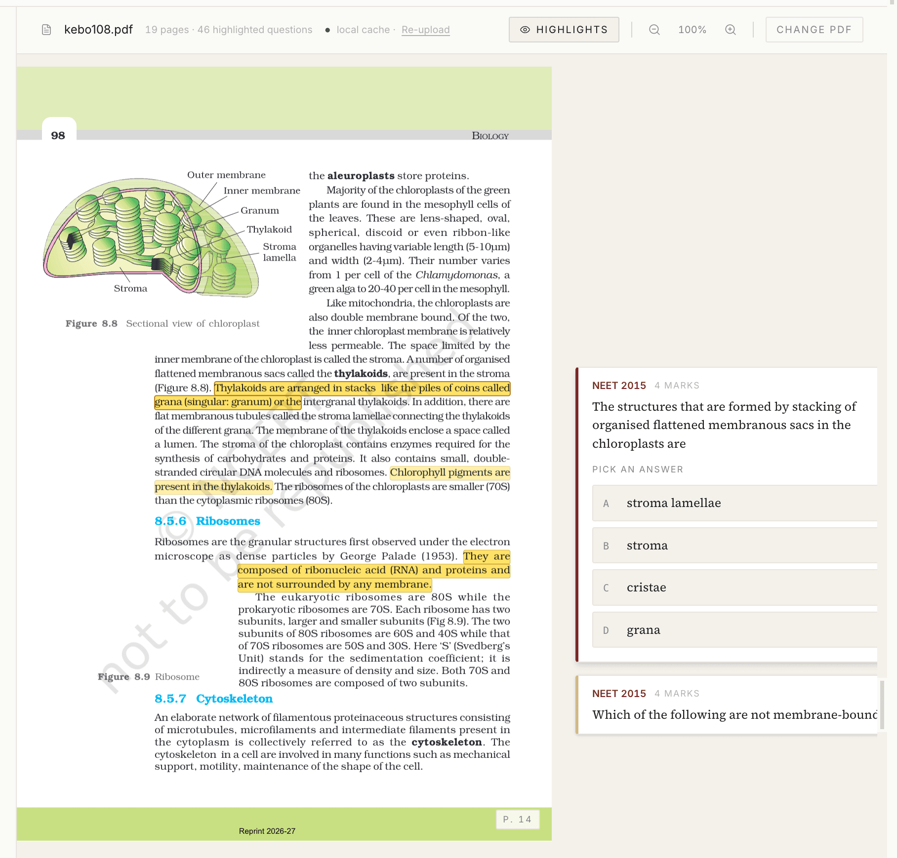The image size is (897, 858).
Task: Click the 'local cache' status text
Action: point(363,30)
